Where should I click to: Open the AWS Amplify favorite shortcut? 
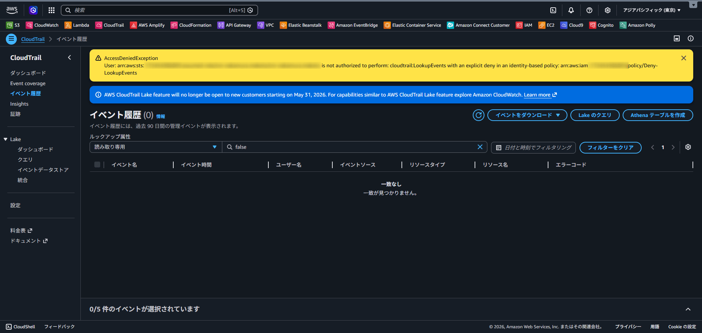(x=147, y=25)
